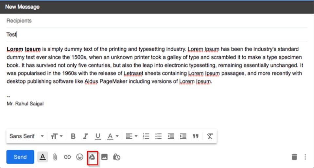Open more options three-dot menu
314x168 pixels.
click(x=305, y=157)
